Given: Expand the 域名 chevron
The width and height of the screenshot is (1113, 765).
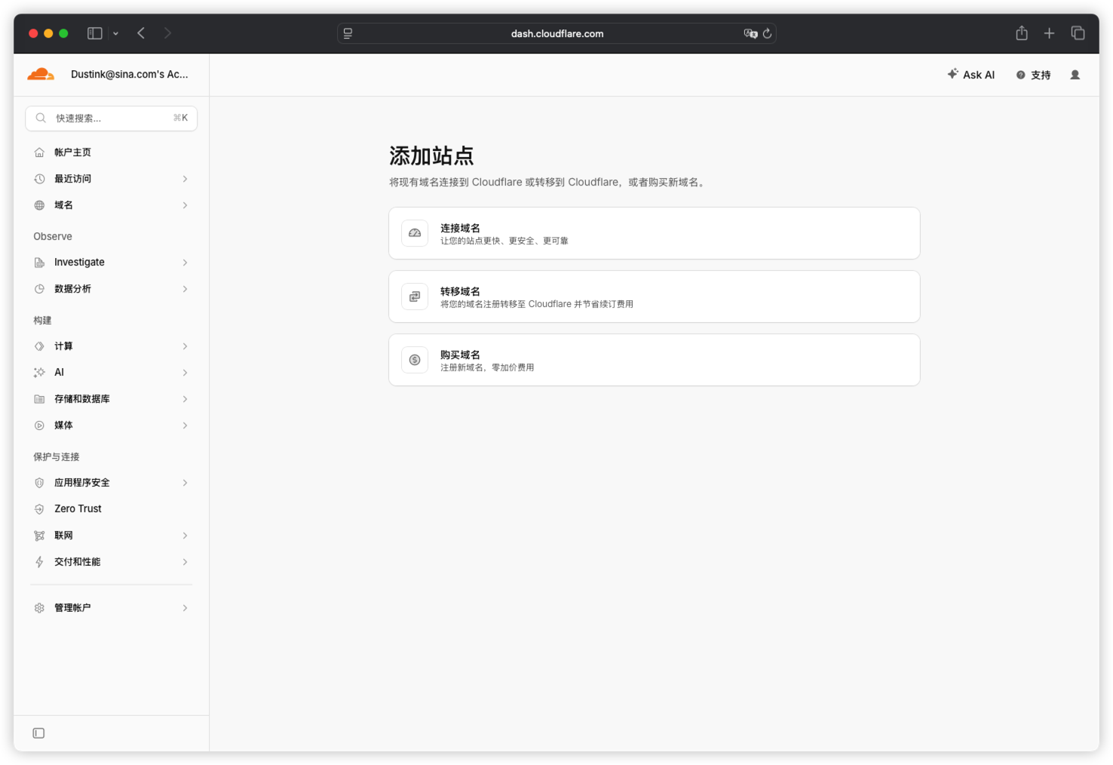Looking at the screenshot, I should [x=185, y=205].
